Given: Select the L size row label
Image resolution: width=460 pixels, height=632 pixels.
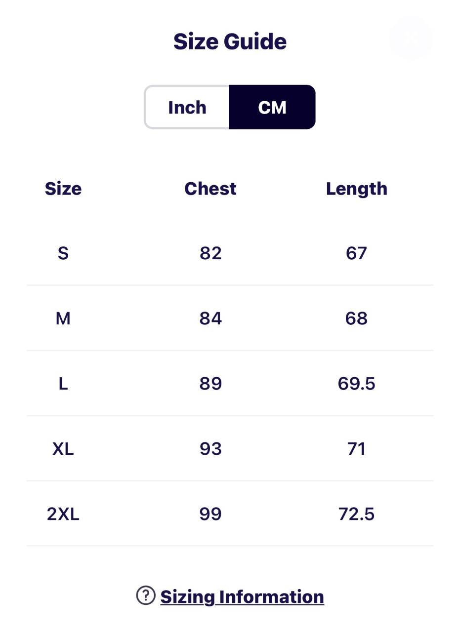Looking at the screenshot, I should [x=63, y=384].
